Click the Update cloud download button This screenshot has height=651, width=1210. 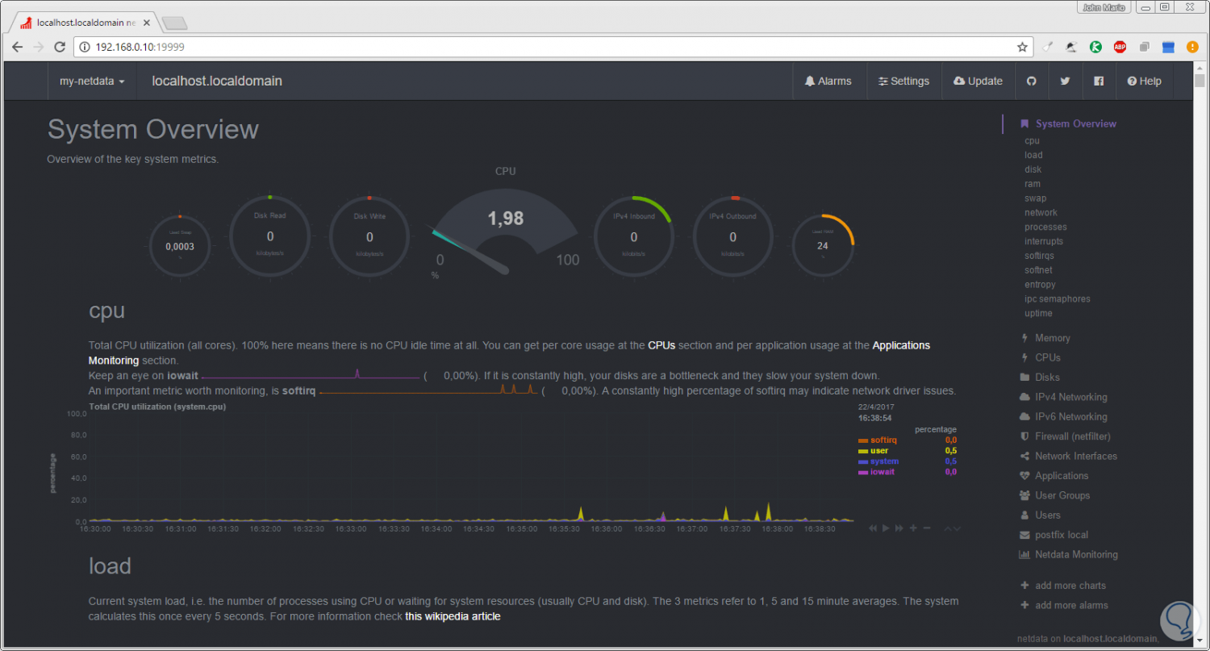point(978,81)
